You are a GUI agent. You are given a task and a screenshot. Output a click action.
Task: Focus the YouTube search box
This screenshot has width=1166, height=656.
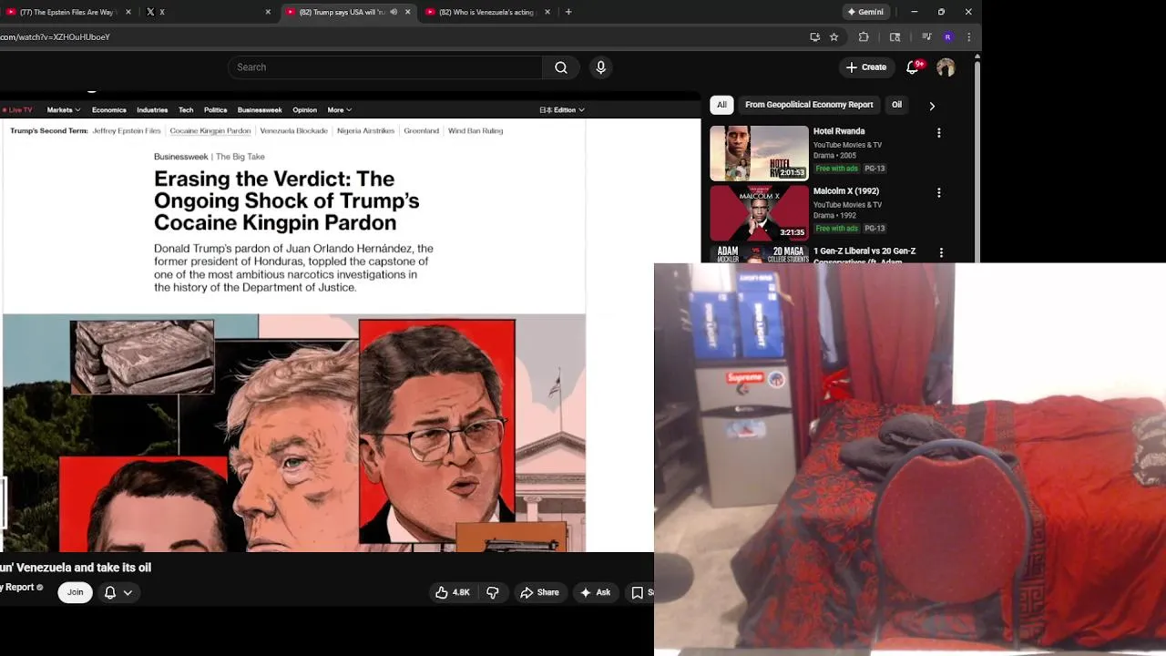coord(385,67)
